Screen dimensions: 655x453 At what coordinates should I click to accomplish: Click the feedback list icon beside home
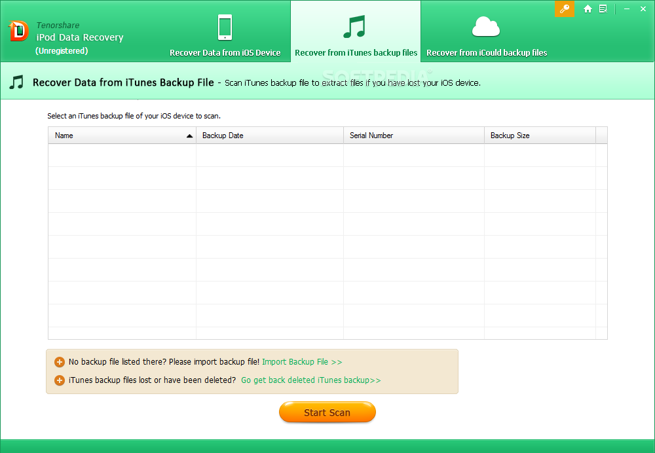click(x=603, y=9)
